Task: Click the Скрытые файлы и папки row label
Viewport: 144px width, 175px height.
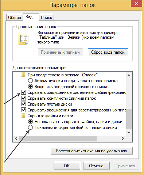Action: 50,116
